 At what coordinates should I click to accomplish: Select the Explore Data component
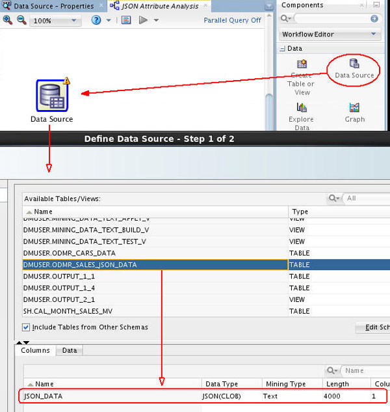point(302,116)
